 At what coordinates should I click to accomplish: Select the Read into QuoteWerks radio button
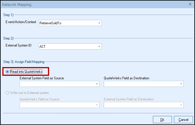coord(7,72)
